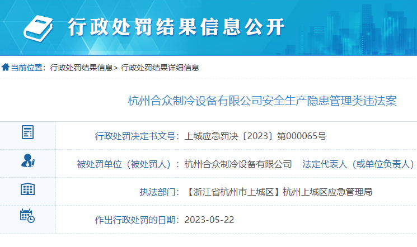Click the company name 杭州合众制冷设备有限公司 value
This screenshot has width=417, height=247.
coord(238,164)
